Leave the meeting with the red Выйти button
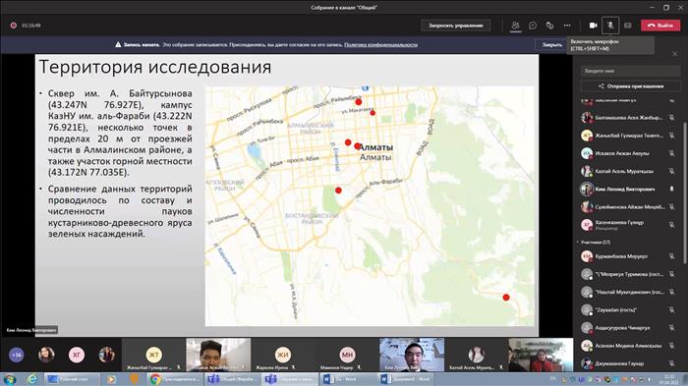The width and height of the screenshot is (688, 386). click(x=660, y=26)
